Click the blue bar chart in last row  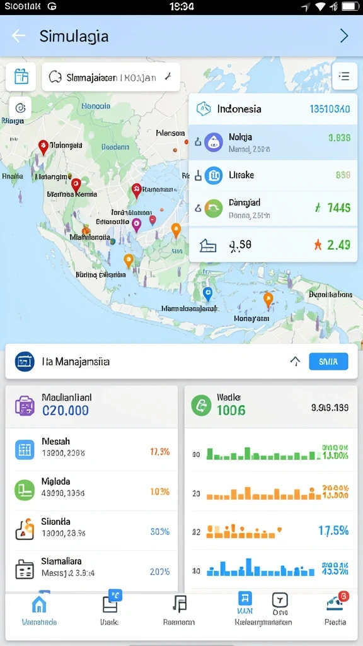click(260, 568)
